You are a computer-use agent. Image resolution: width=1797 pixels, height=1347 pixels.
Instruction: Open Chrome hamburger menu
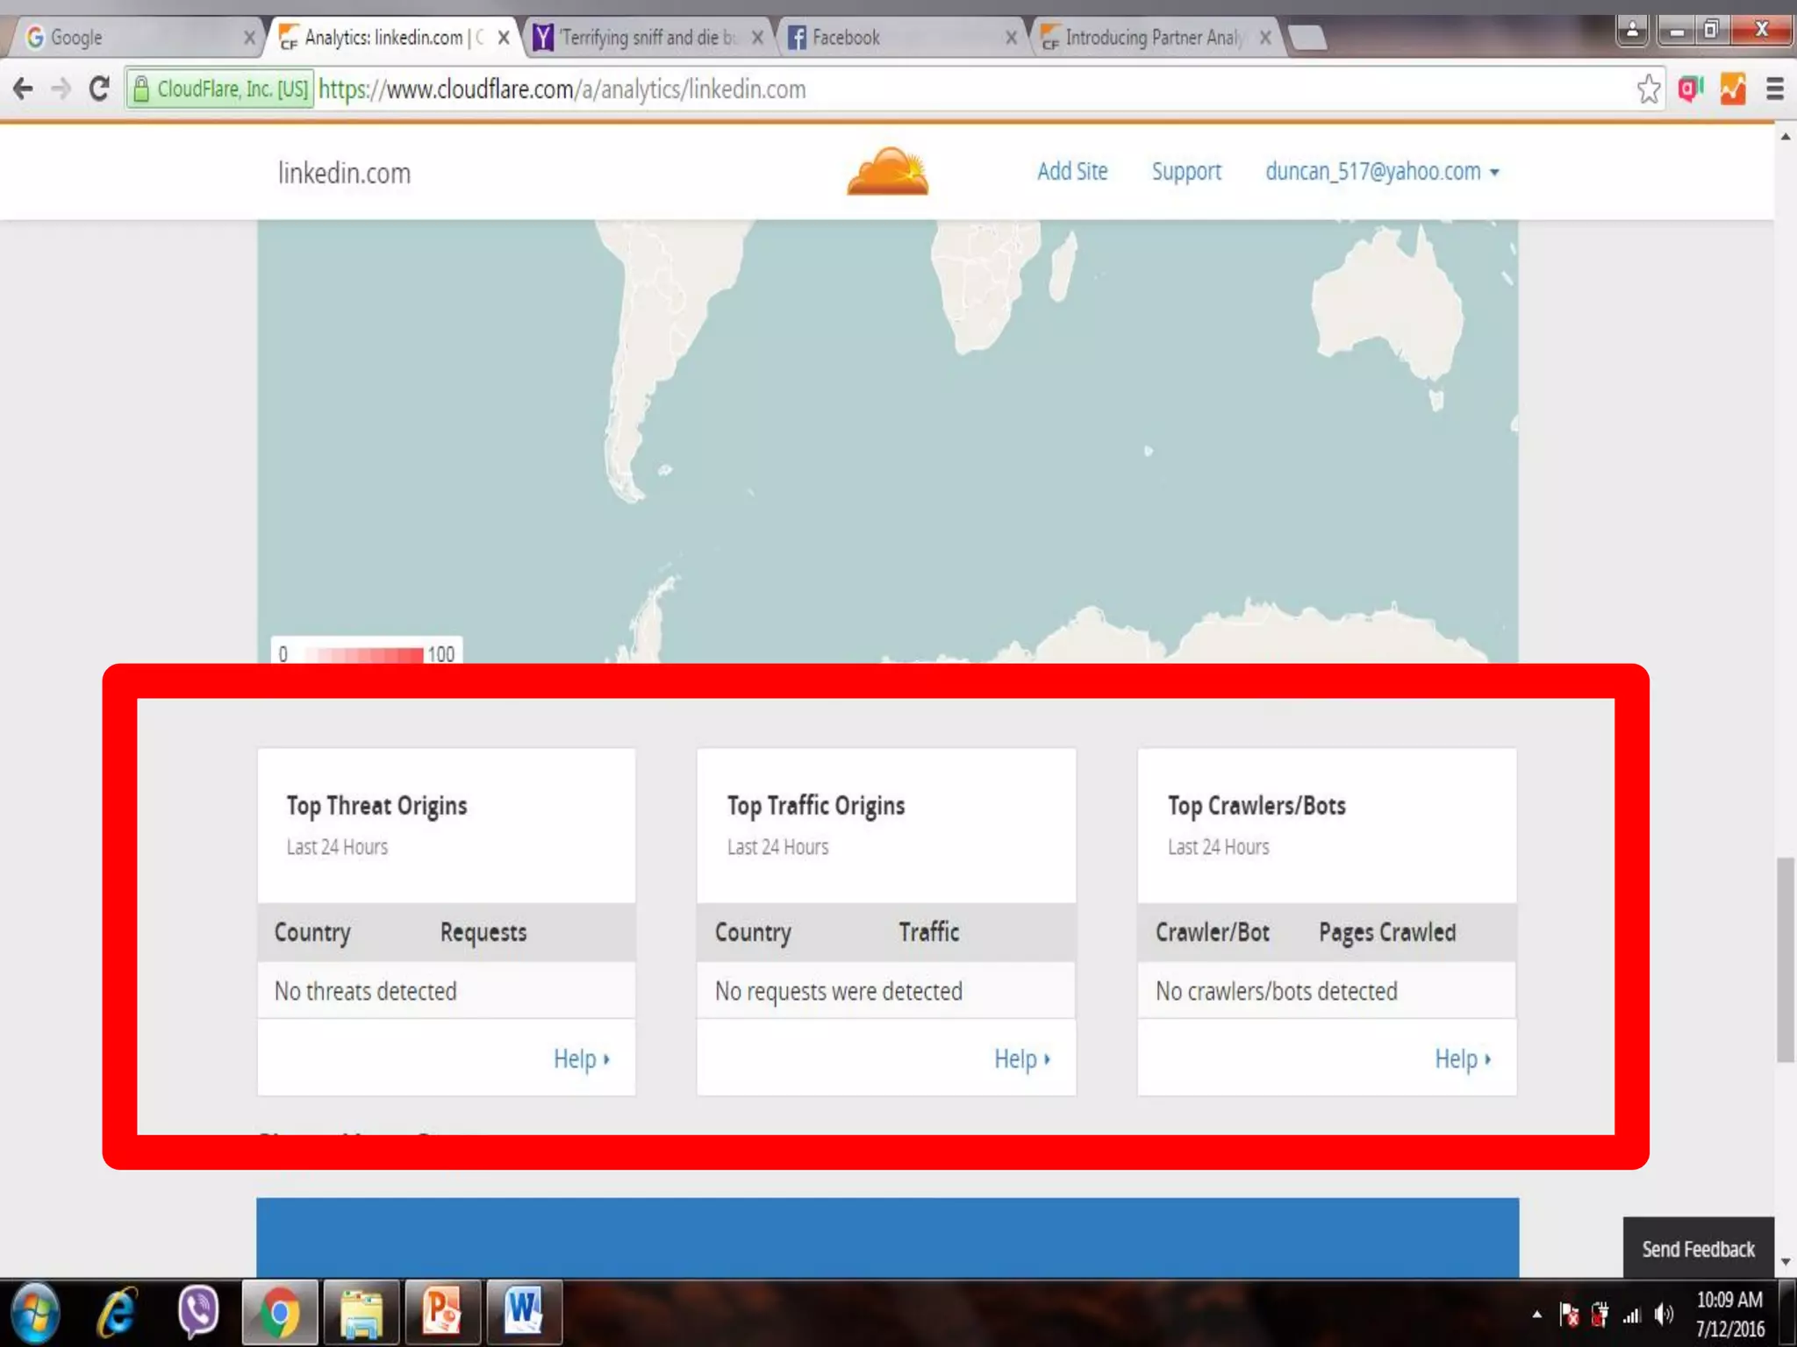(1774, 89)
